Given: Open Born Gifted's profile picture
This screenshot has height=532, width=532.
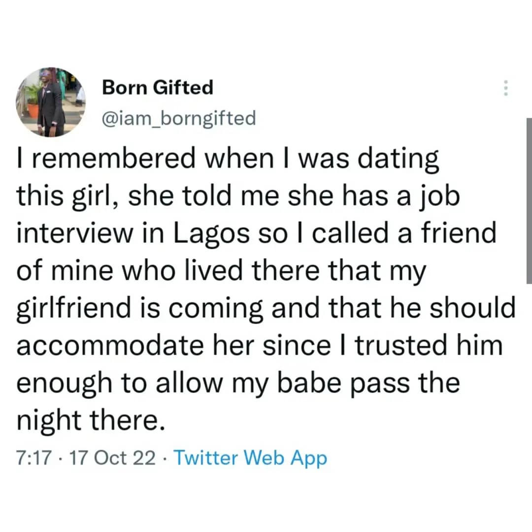Looking at the screenshot, I should (x=51, y=102).
